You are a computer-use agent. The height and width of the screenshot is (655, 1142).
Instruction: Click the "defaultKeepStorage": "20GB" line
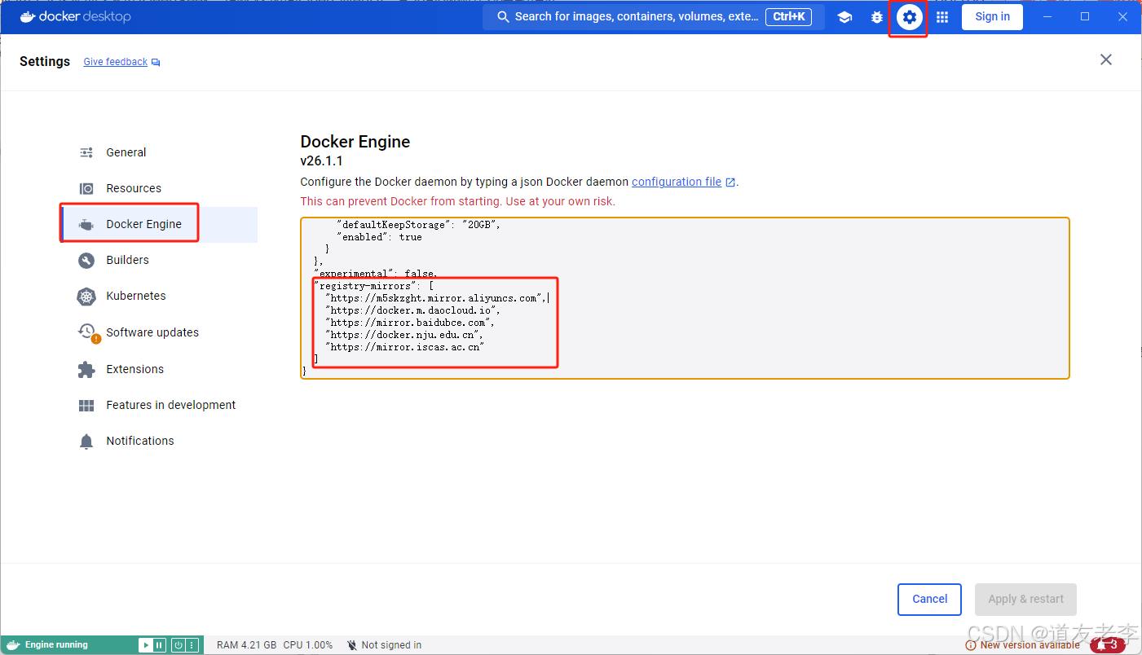click(418, 225)
